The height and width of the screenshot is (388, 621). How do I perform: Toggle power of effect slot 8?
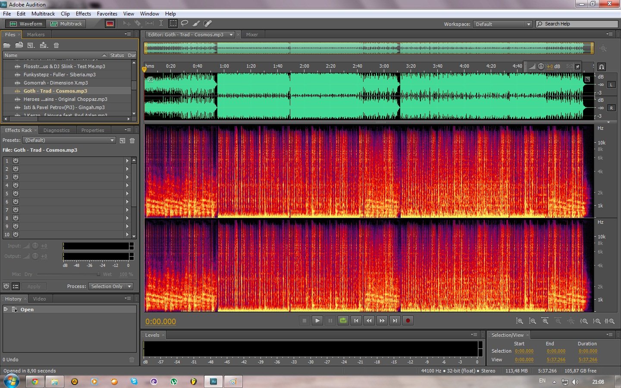click(x=16, y=218)
